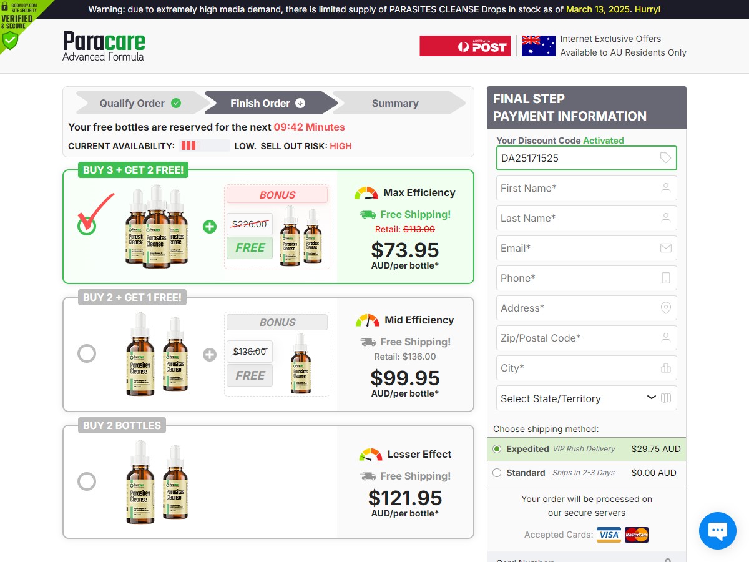The image size is (749, 562).
Task: Select the Buy 3 + Get 2 Free package radio
Action: click(x=87, y=225)
